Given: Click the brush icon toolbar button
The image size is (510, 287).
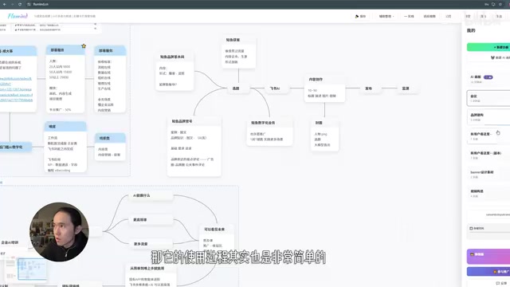Looking at the screenshot, I should (360, 16).
